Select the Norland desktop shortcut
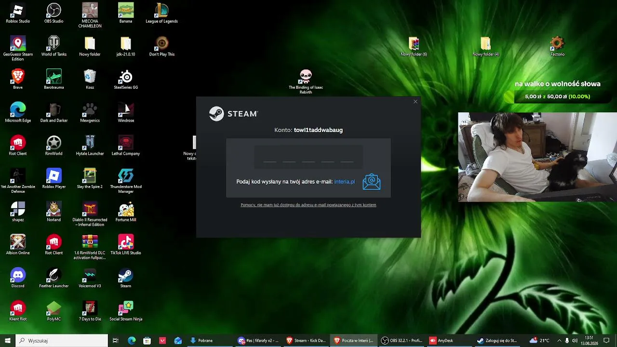The image size is (617, 347). [x=54, y=212]
